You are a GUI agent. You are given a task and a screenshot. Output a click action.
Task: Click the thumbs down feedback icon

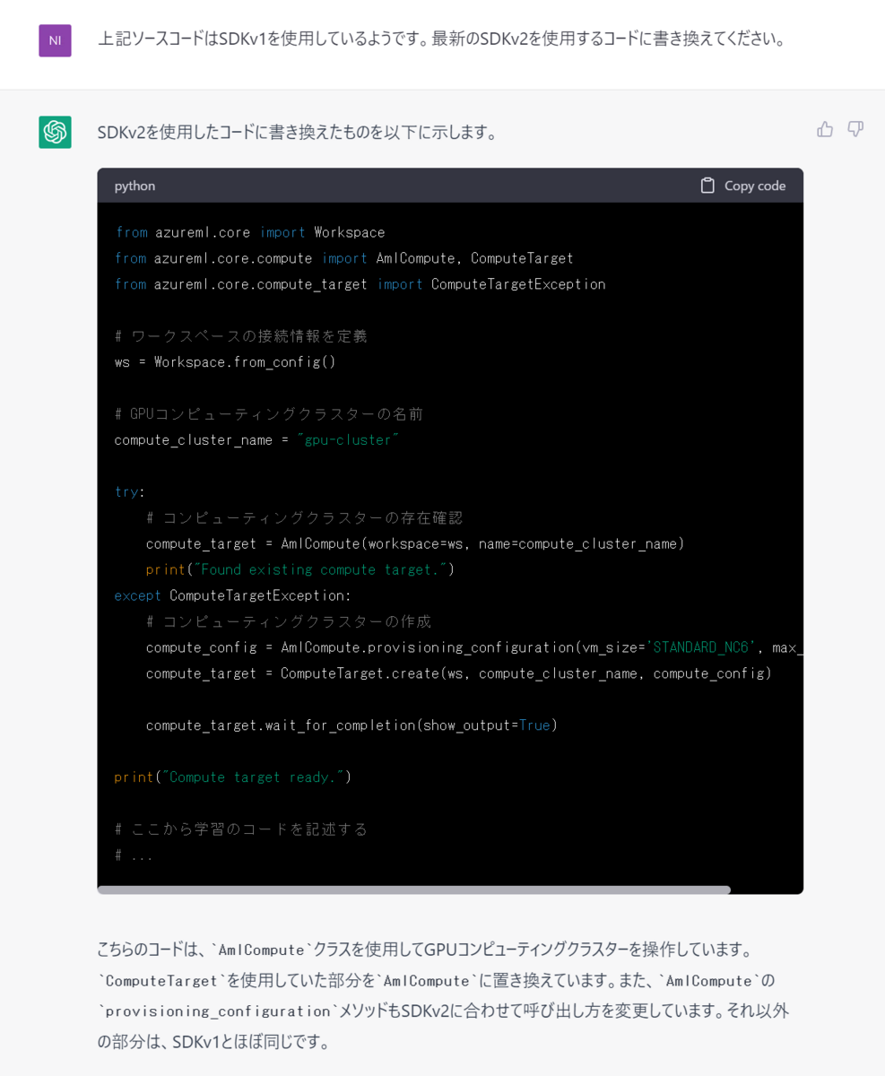(x=855, y=129)
